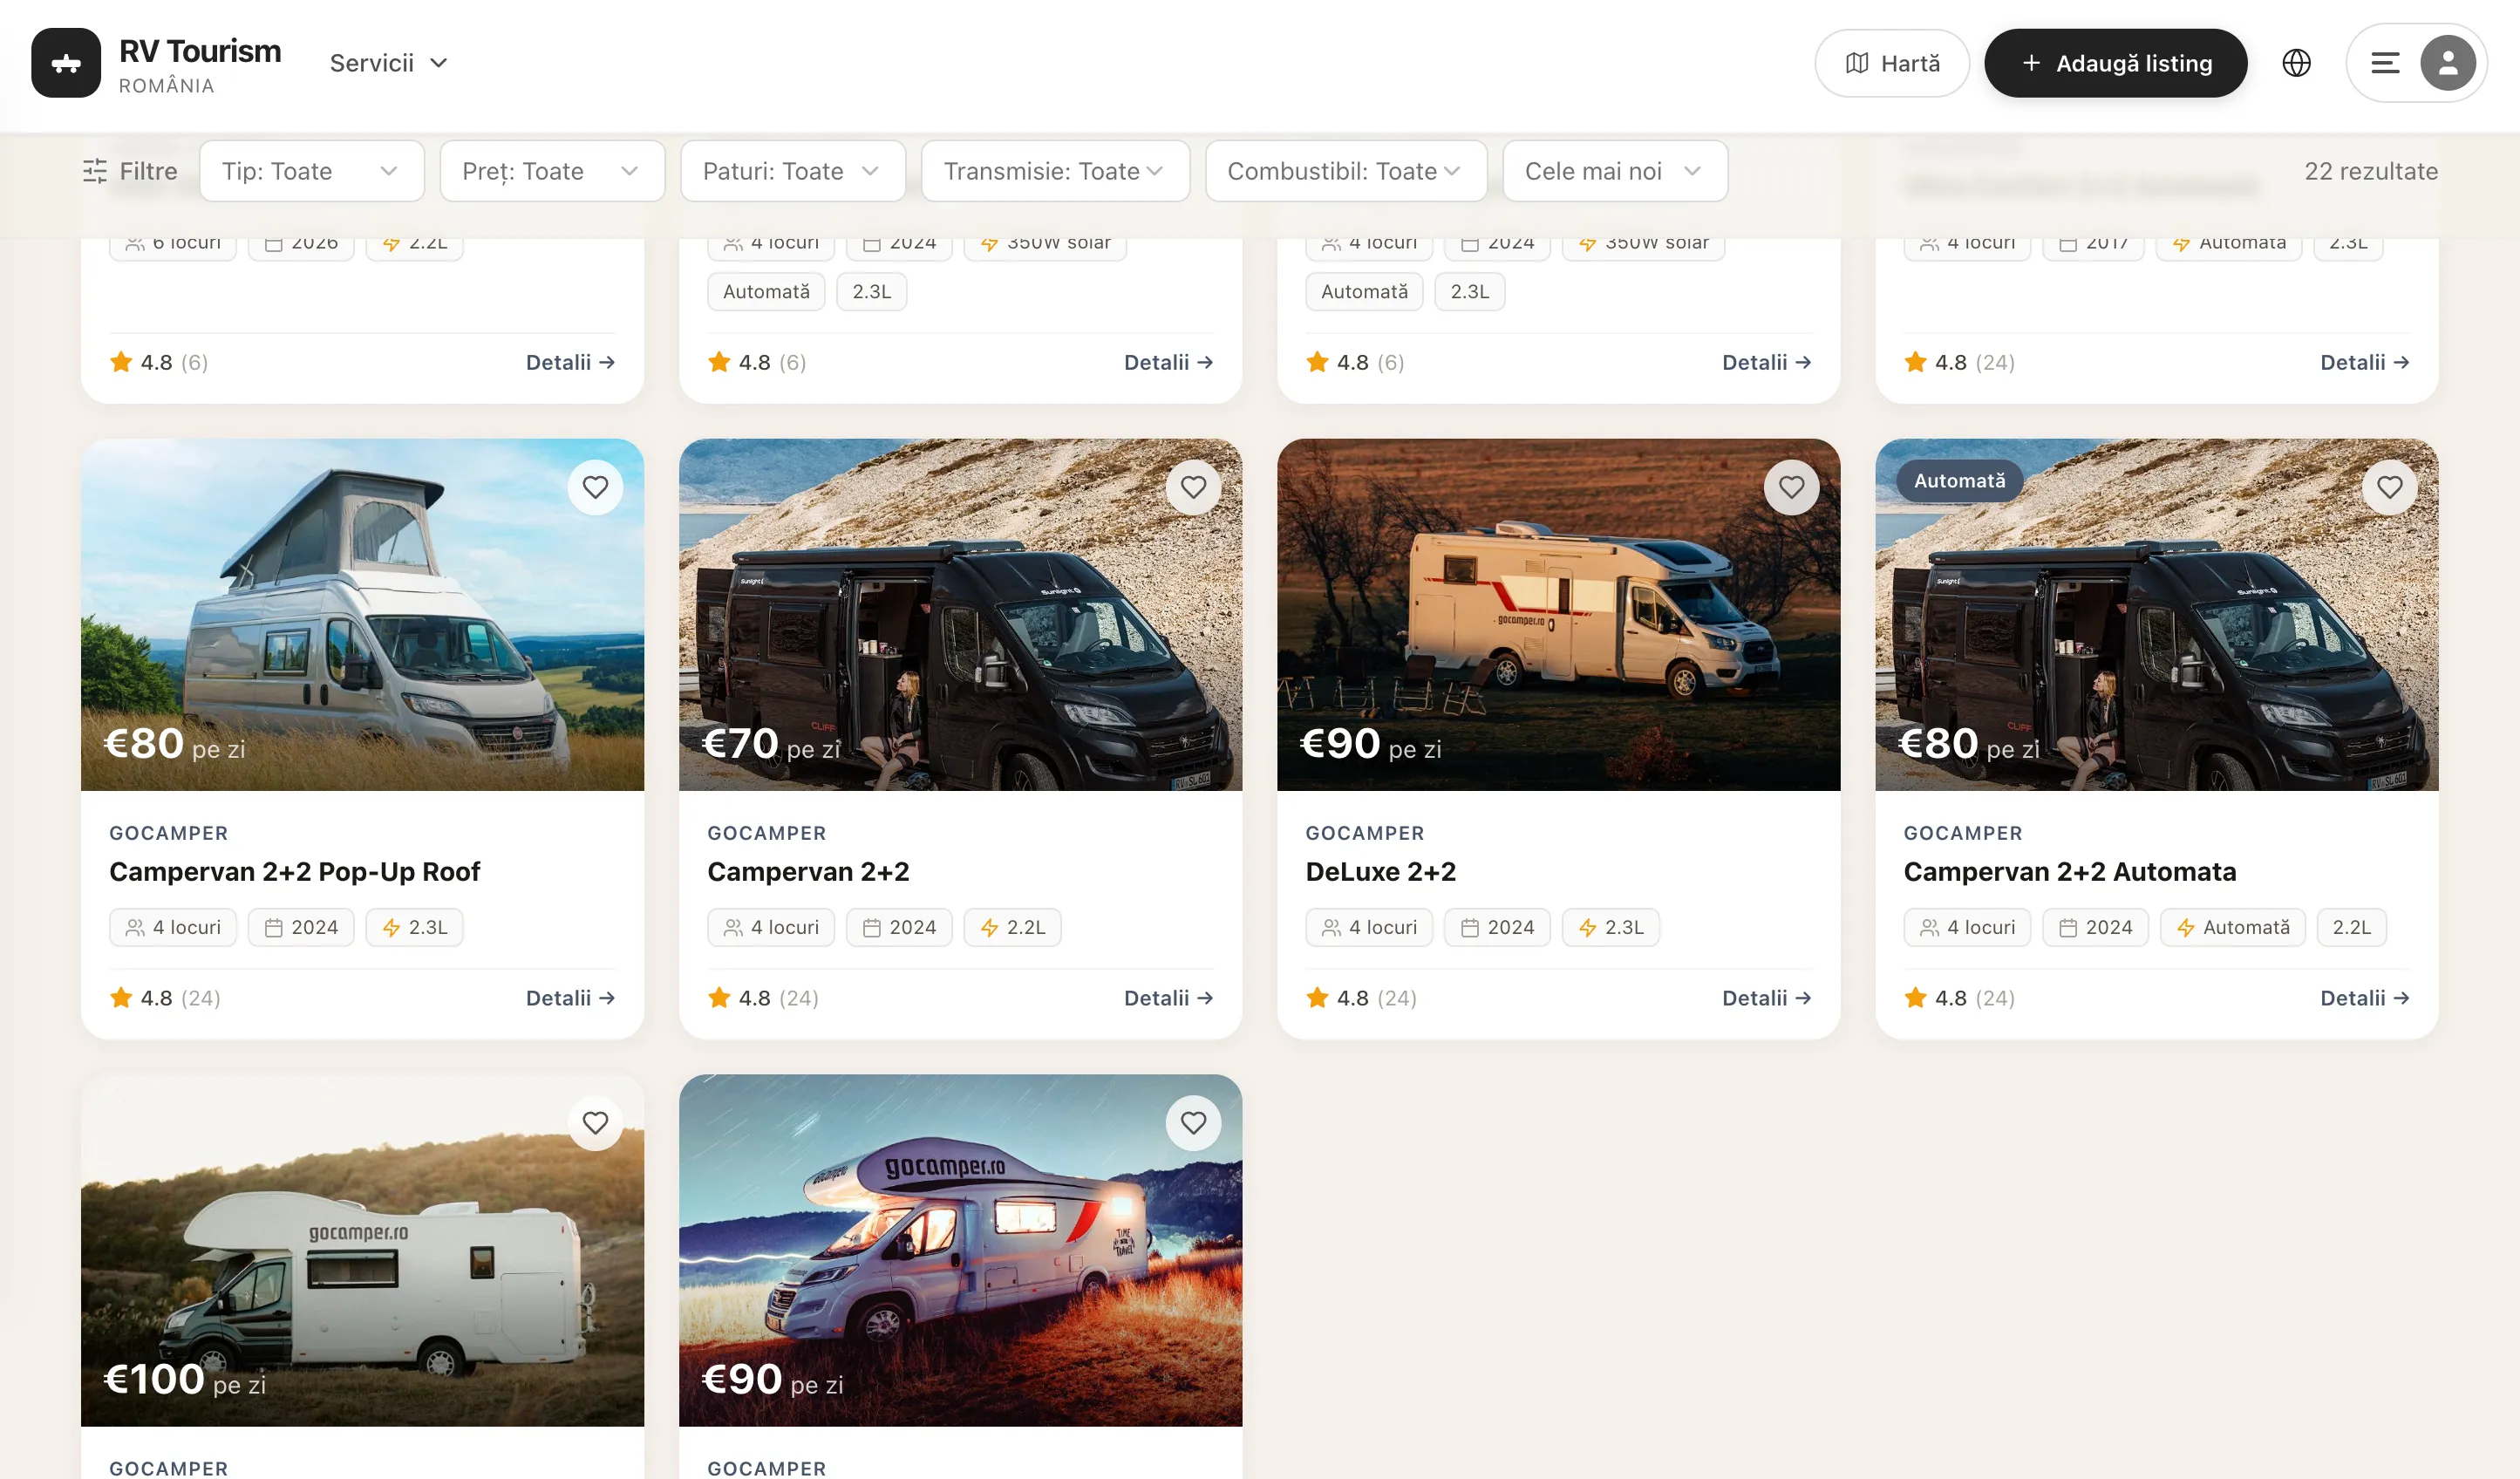The height and width of the screenshot is (1479, 2520).
Task: Open the Cele mai noi sort dropdown
Action: point(1614,171)
